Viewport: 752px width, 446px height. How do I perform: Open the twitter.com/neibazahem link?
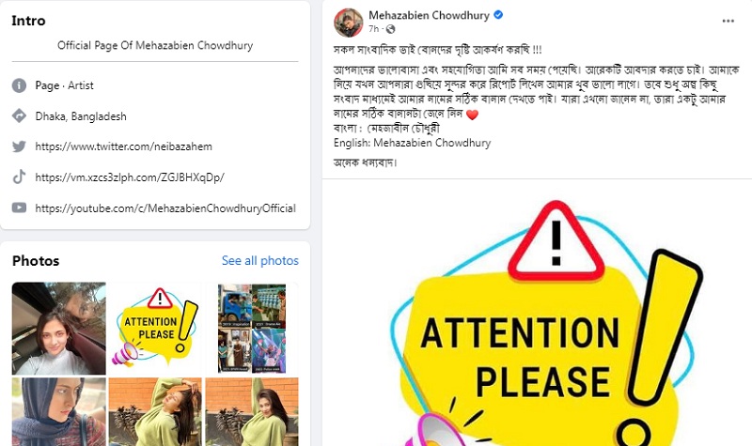124,146
